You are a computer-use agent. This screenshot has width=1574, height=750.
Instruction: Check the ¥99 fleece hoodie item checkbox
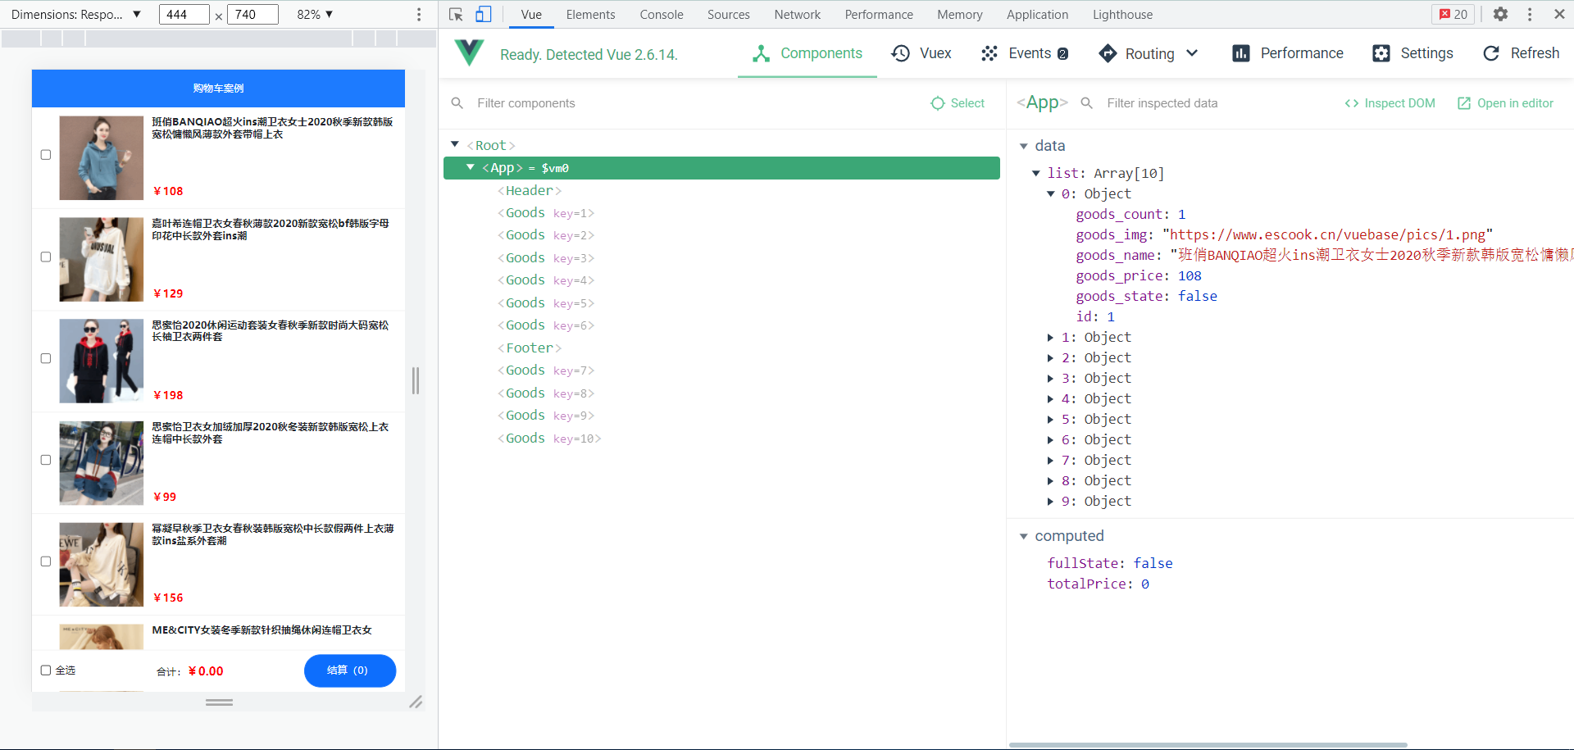[x=46, y=460]
